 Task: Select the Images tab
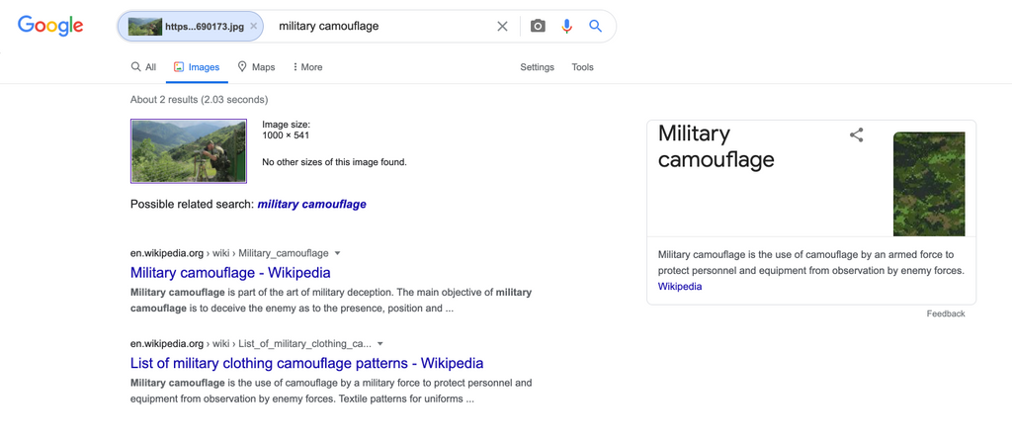pyautogui.click(x=197, y=67)
